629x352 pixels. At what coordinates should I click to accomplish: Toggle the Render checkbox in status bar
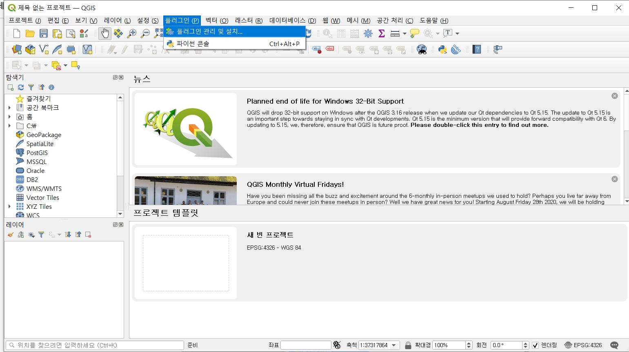(x=536, y=345)
